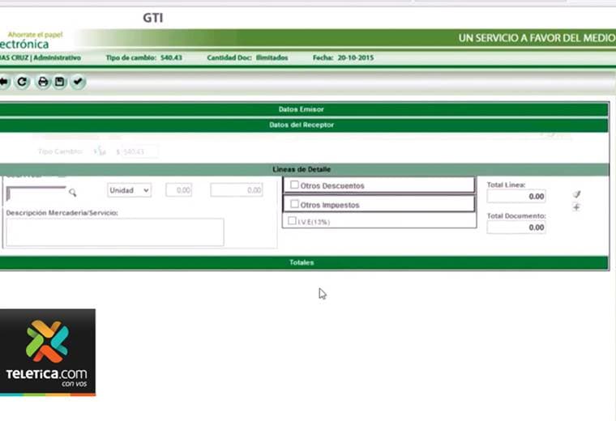Click the edit line icon beside Total Línea
Viewport: 616px width, 421px height.
[576, 194]
